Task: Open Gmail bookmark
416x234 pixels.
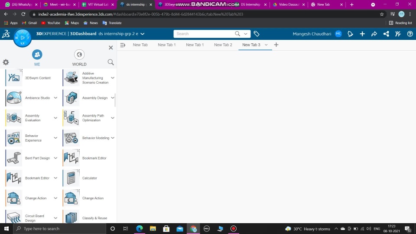Action: pos(29,23)
